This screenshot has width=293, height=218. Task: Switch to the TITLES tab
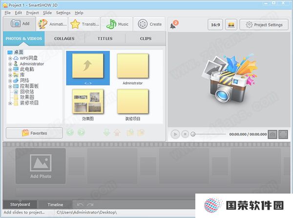(x=105, y=39)
